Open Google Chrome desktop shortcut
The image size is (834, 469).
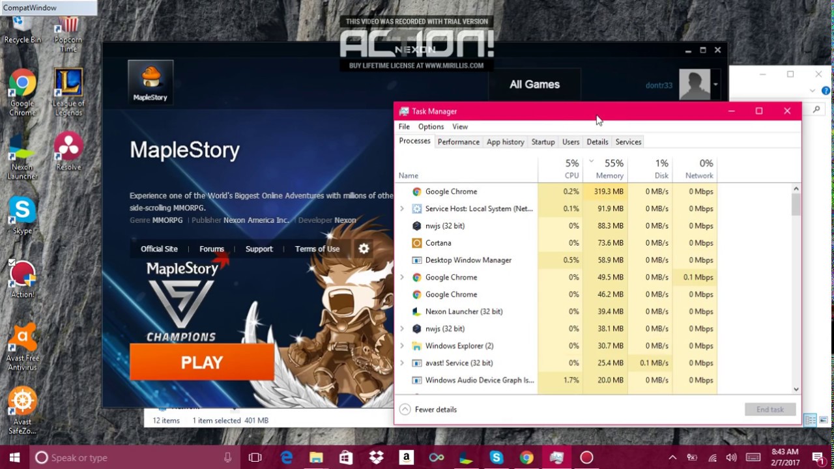pyautogui.click(x=22, y=92)
